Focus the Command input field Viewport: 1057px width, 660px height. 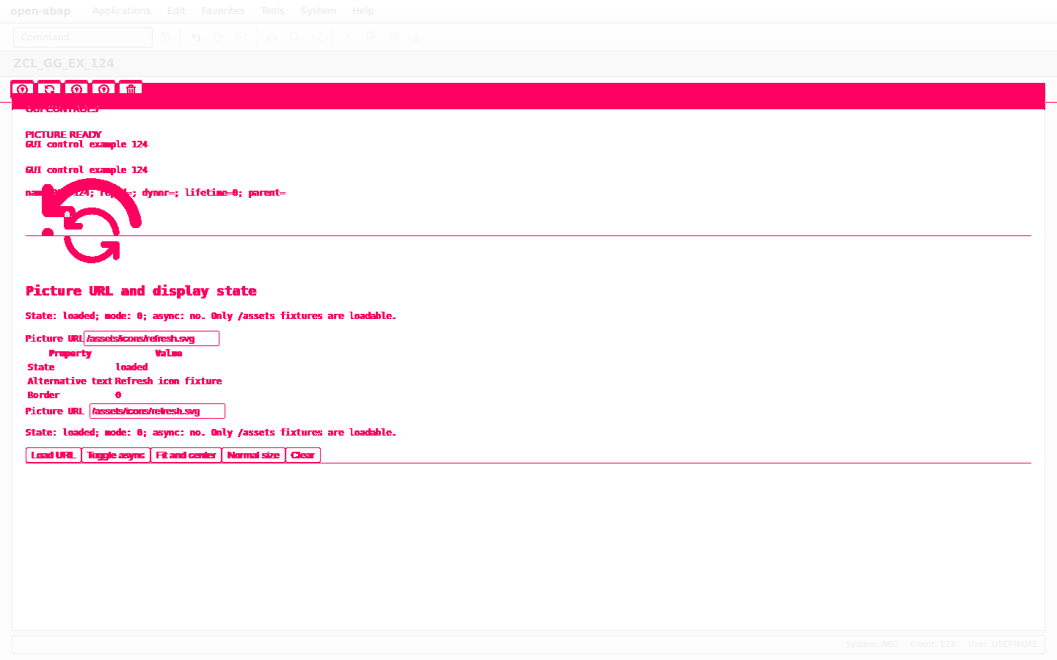(x=83, y=37)
